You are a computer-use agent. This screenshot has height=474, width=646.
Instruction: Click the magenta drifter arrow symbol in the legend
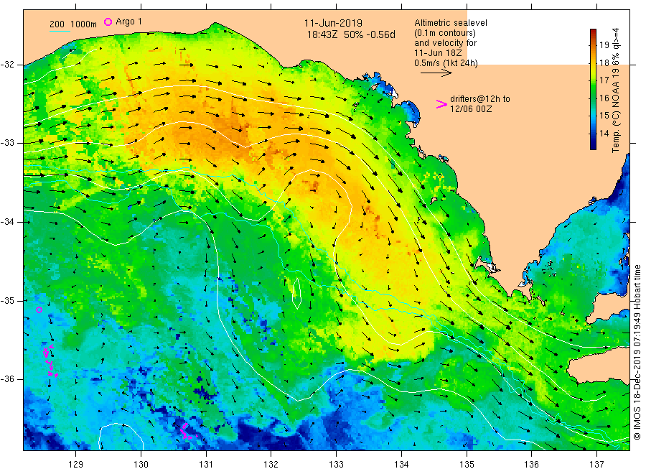pos(441,104)
